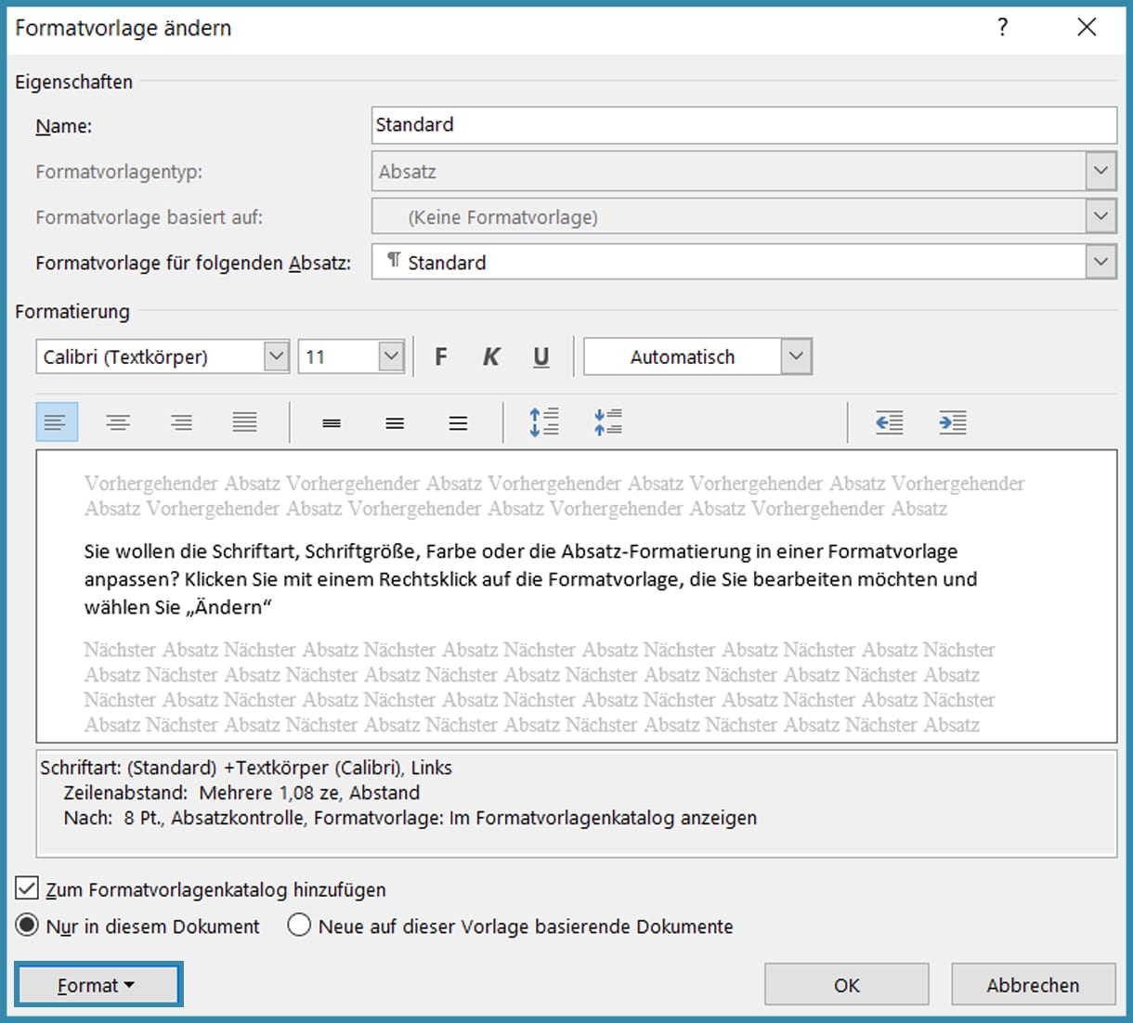Image resolution: width=1133 pixels, height=1023 pixels.
Task: Enable bold formatting via F icon
Action: (440, 356)
